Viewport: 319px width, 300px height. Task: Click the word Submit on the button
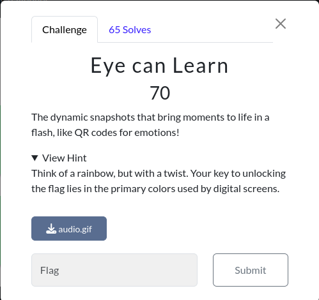coord(251,271)
